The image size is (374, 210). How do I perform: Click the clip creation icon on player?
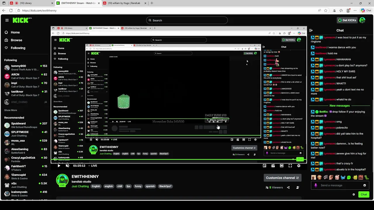tap(273, 166)
